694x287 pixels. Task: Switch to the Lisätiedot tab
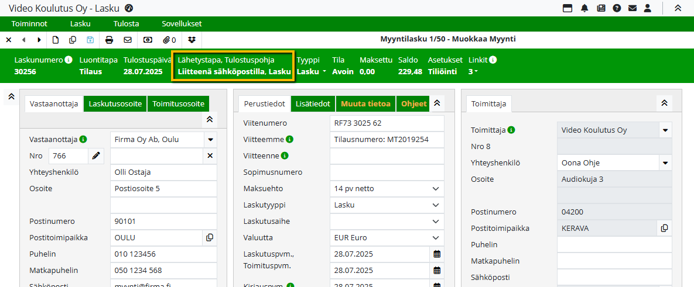312,103
